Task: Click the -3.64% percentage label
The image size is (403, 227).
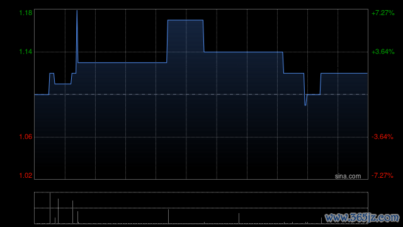Action: pyautogui.click(x=382, y=137)
